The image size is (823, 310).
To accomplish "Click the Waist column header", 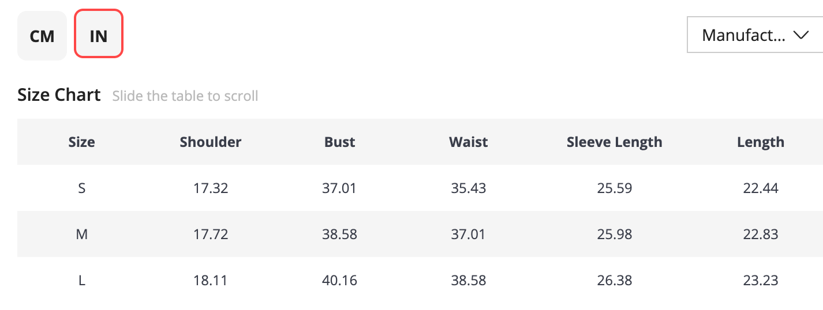I will (x=469, y=142).
